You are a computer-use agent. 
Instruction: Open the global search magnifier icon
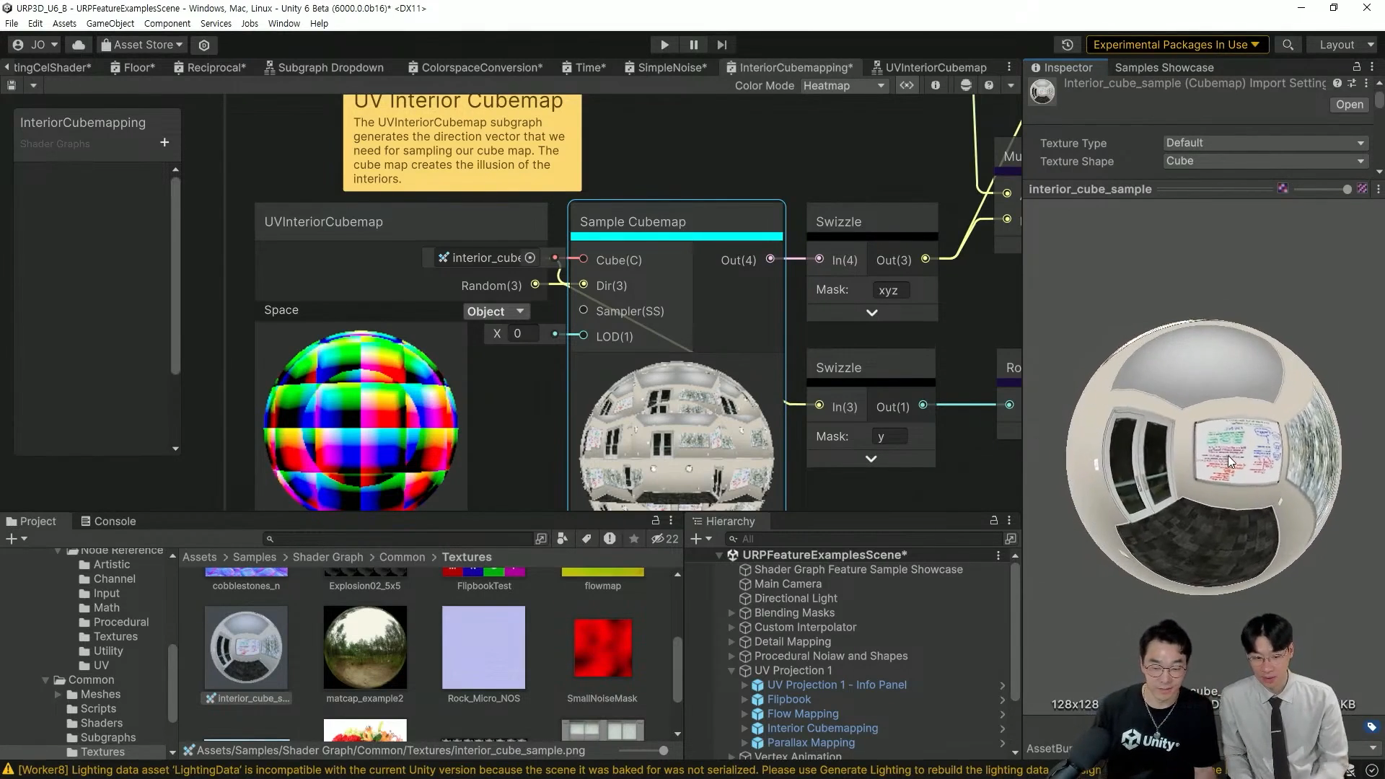pos(1288,45)
